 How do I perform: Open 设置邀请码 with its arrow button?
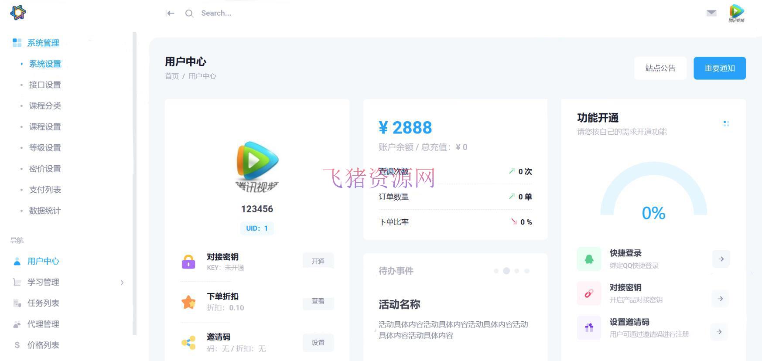(719, 332)
